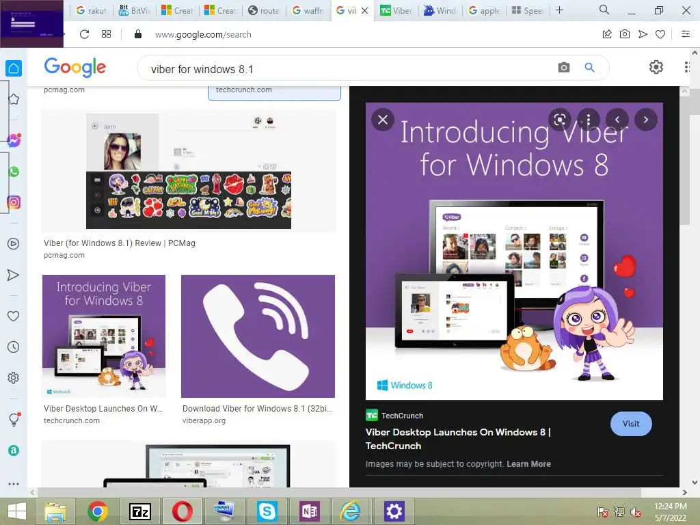
Task: Click the Download Viber for Windows 8.1 caption
Action: (257, 409)
